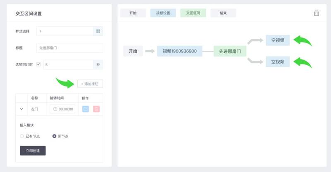Select the lower 空视频 node
The image size is (331, 172).
pyautogui.click(x=278, y=61)
